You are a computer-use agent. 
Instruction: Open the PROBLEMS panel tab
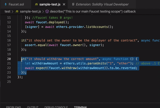[x=14, y=107]
